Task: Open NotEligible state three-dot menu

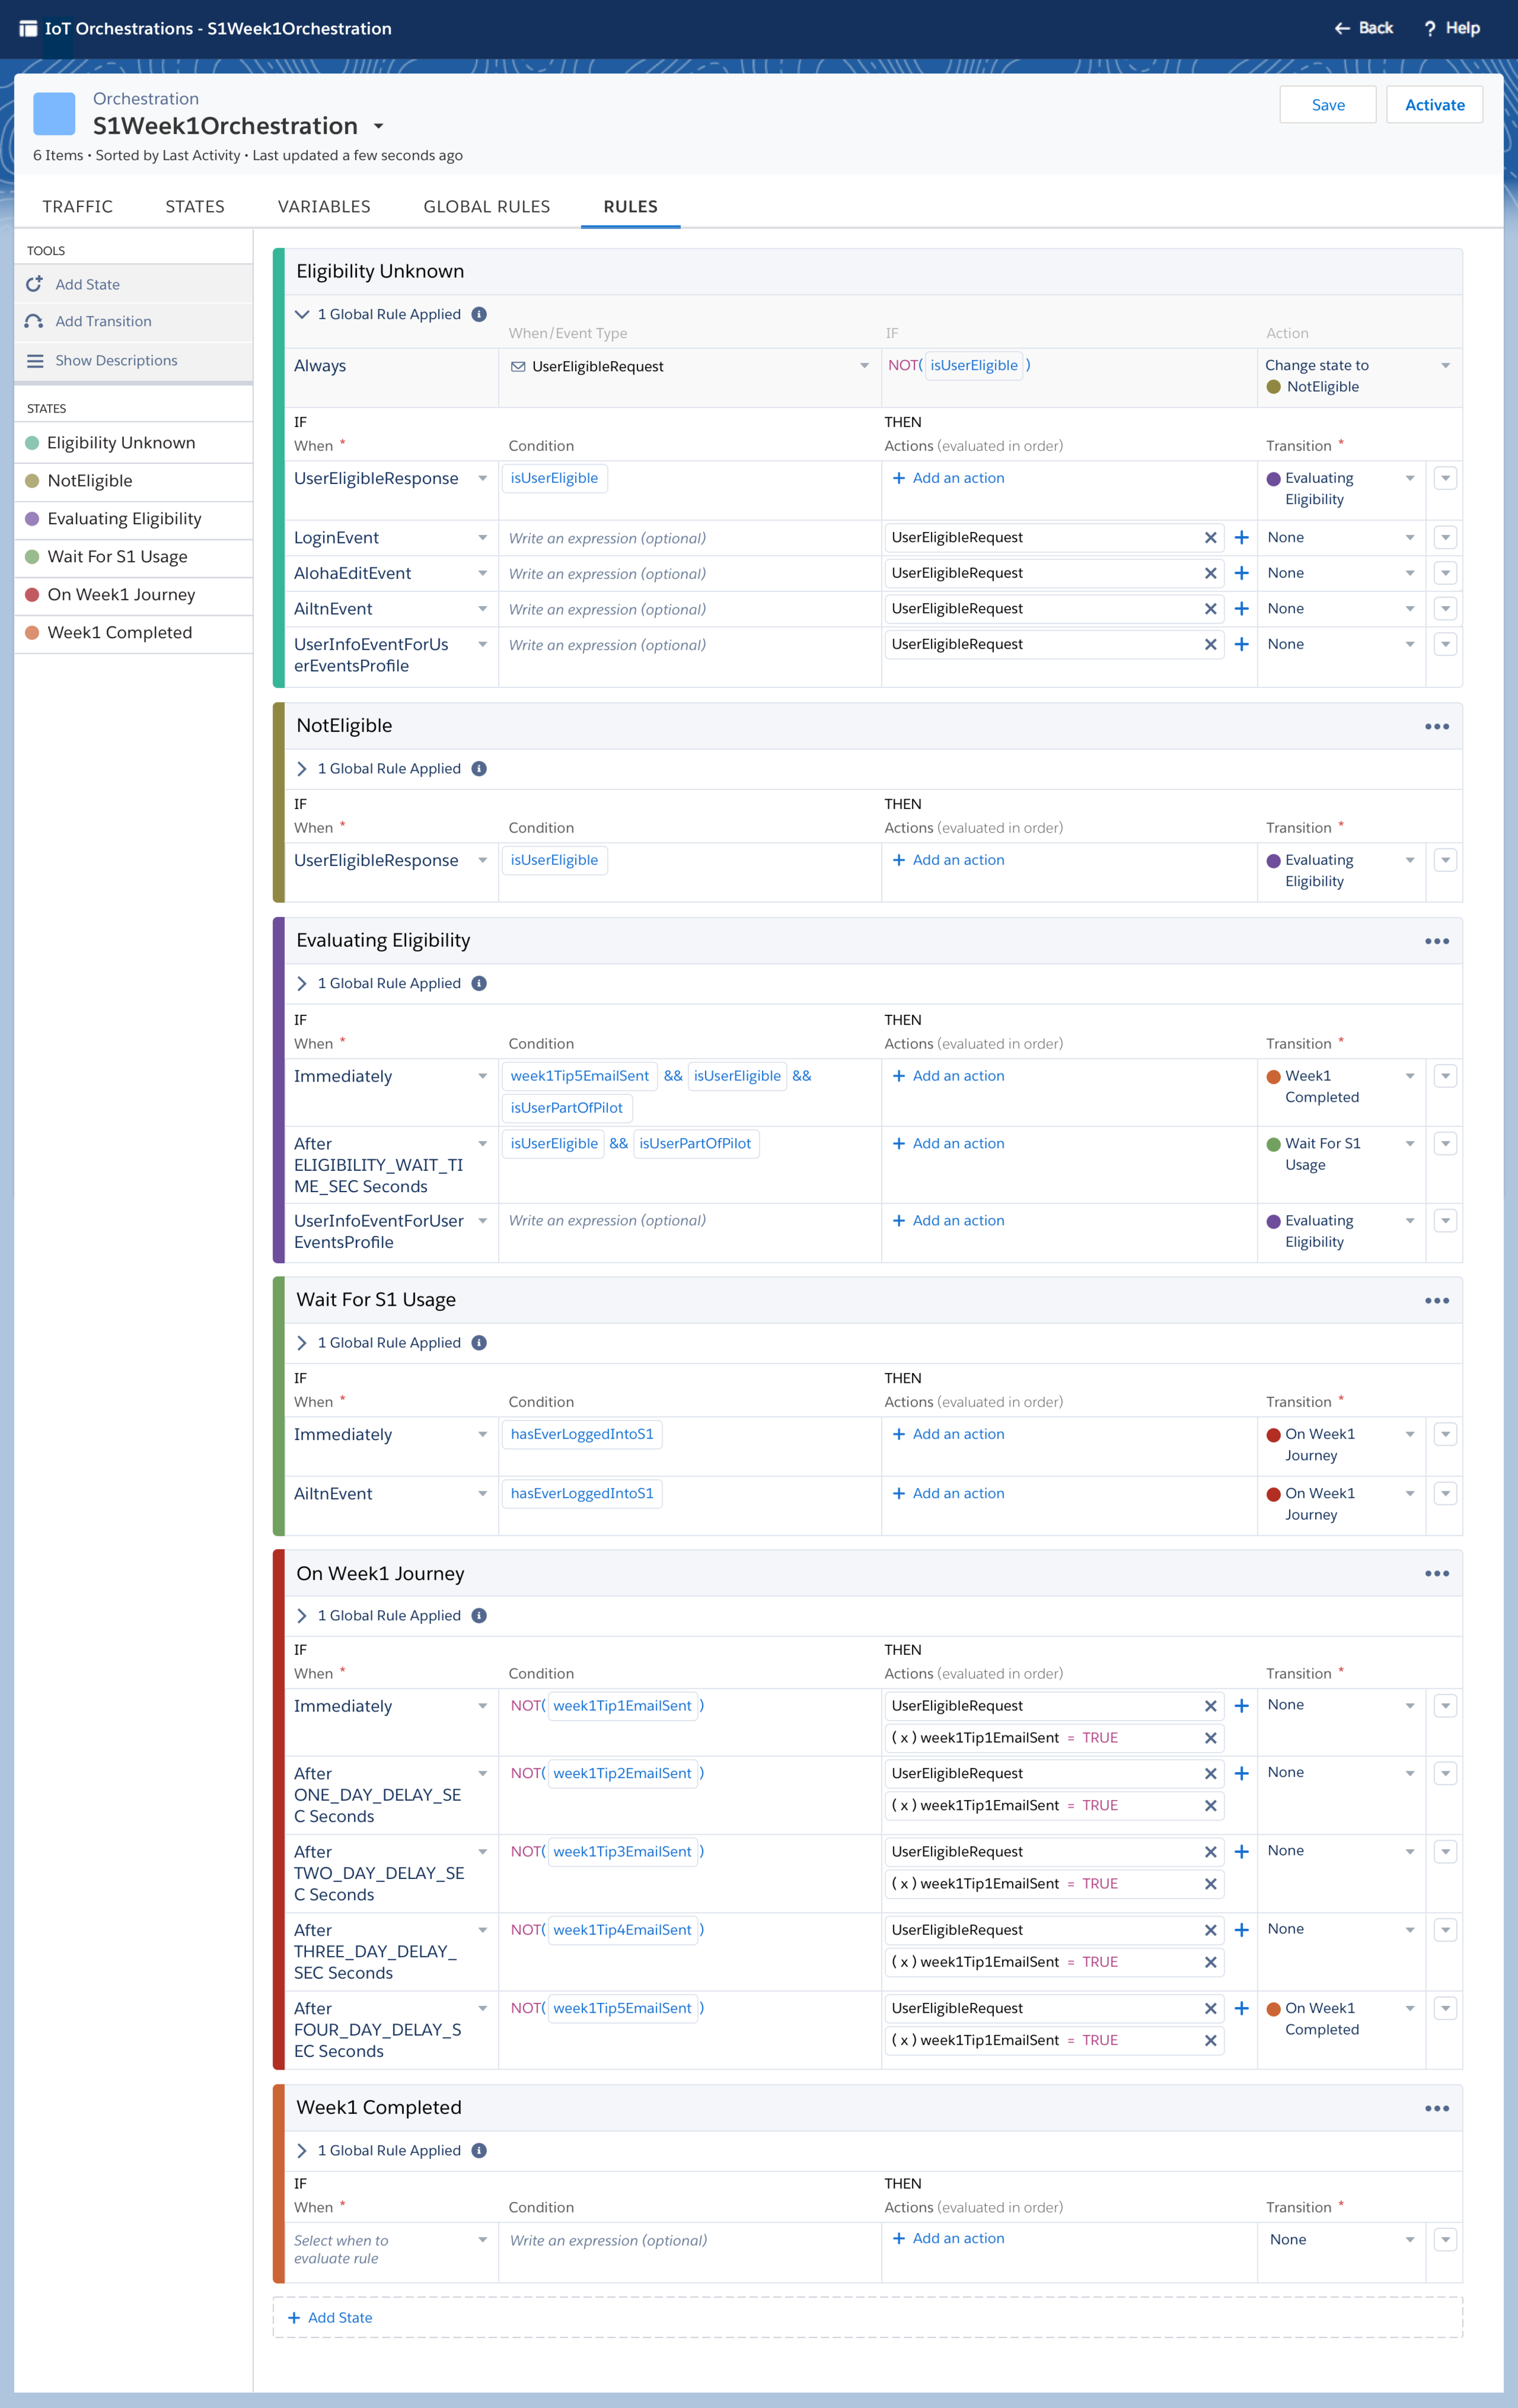Action: coord(1437,727)
